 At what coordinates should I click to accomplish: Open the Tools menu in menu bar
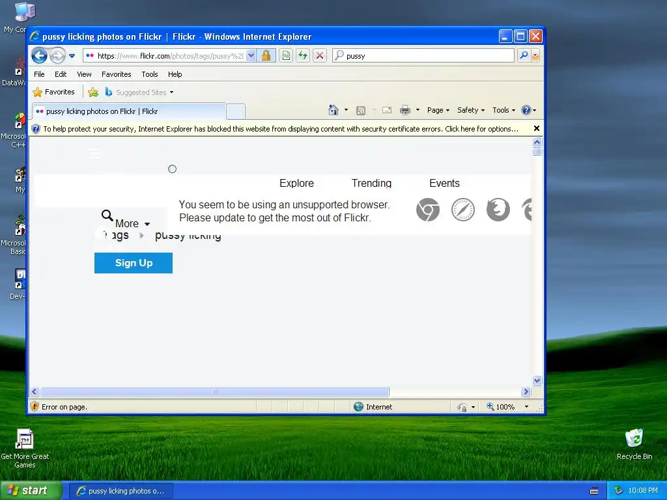(x=150, y=74)
